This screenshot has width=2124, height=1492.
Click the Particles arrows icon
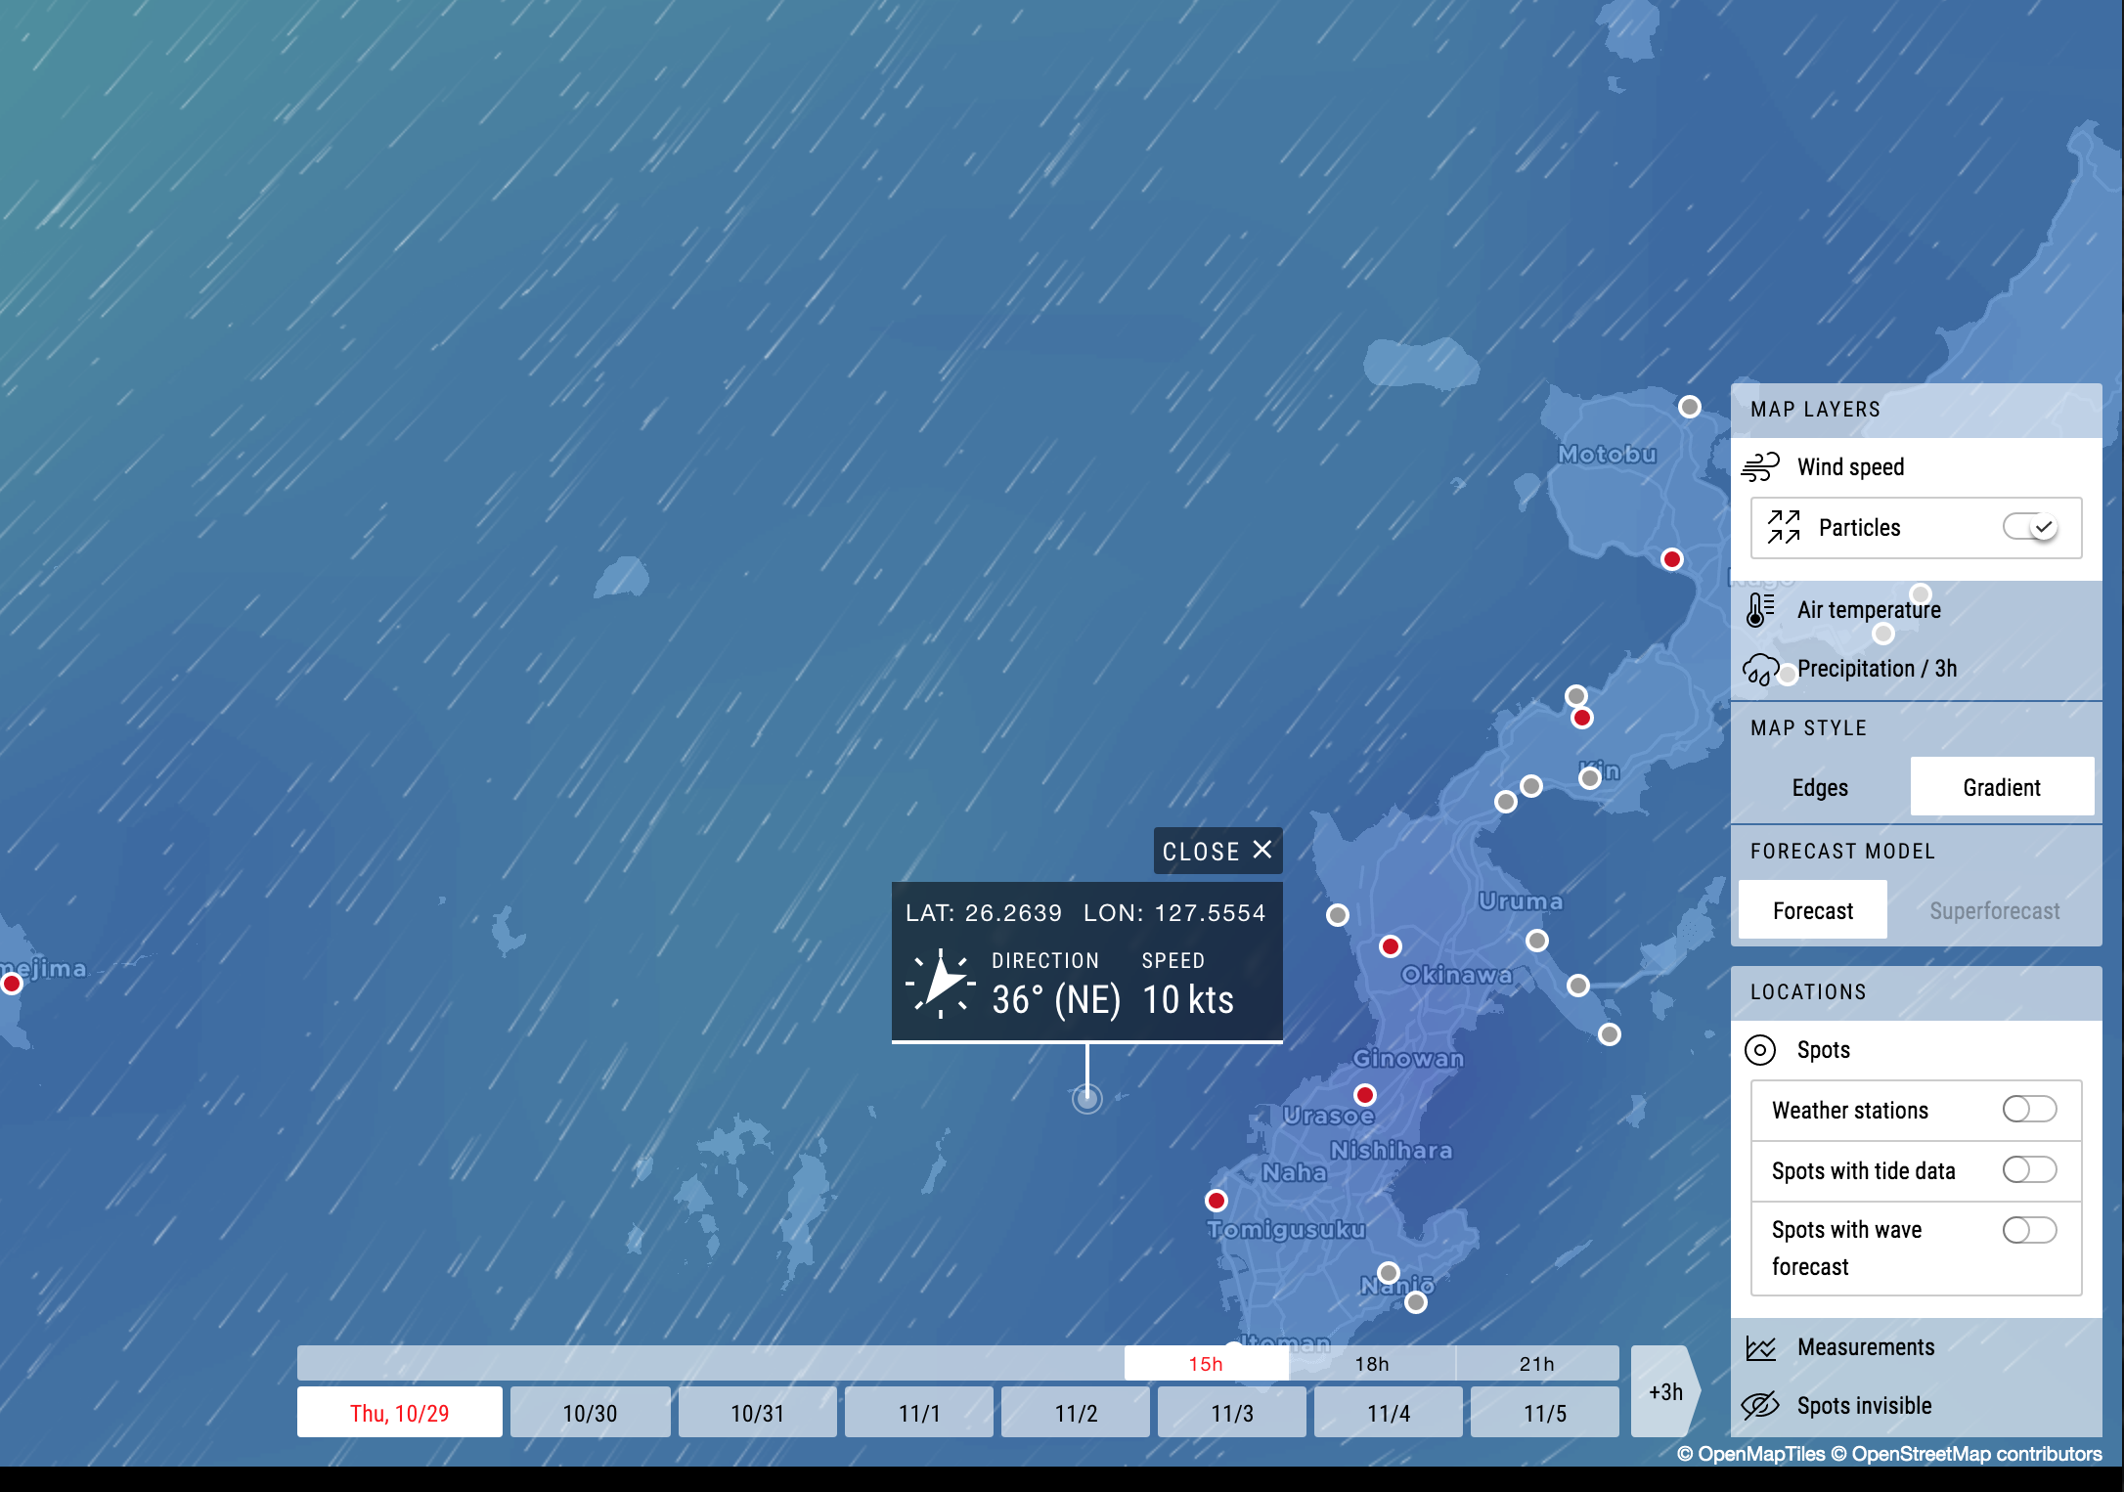pos(1784,528)
